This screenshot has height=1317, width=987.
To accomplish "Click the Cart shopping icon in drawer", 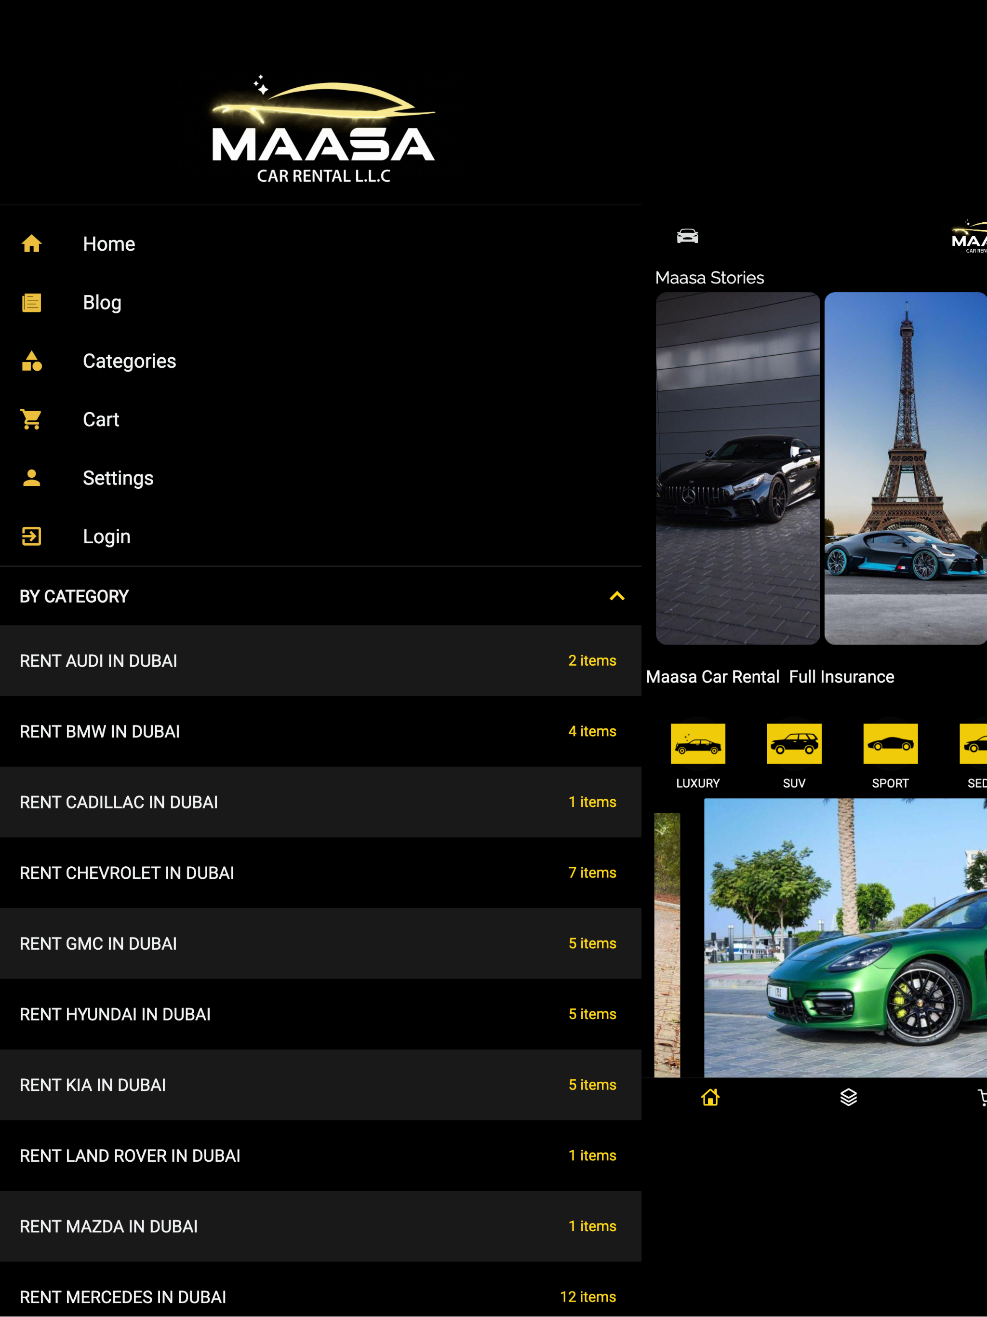I will click(x=31, y=419).
